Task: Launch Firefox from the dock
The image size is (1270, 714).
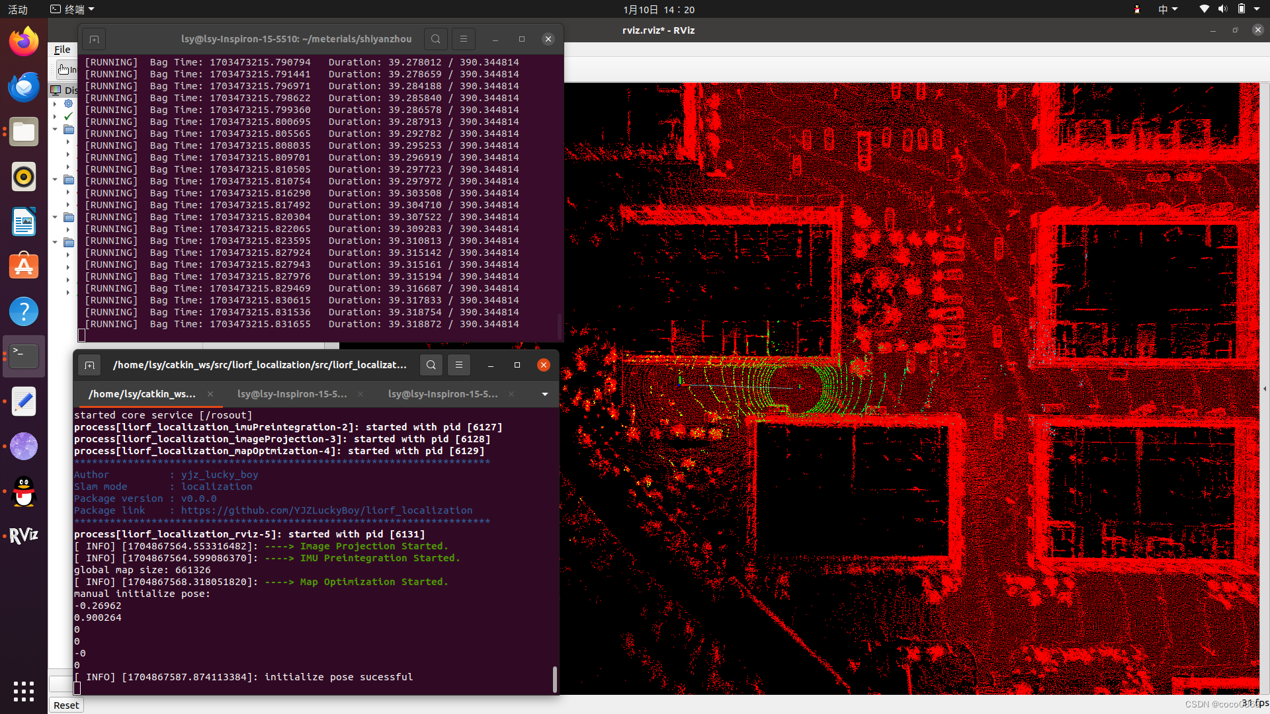Action: pos(24,42)
